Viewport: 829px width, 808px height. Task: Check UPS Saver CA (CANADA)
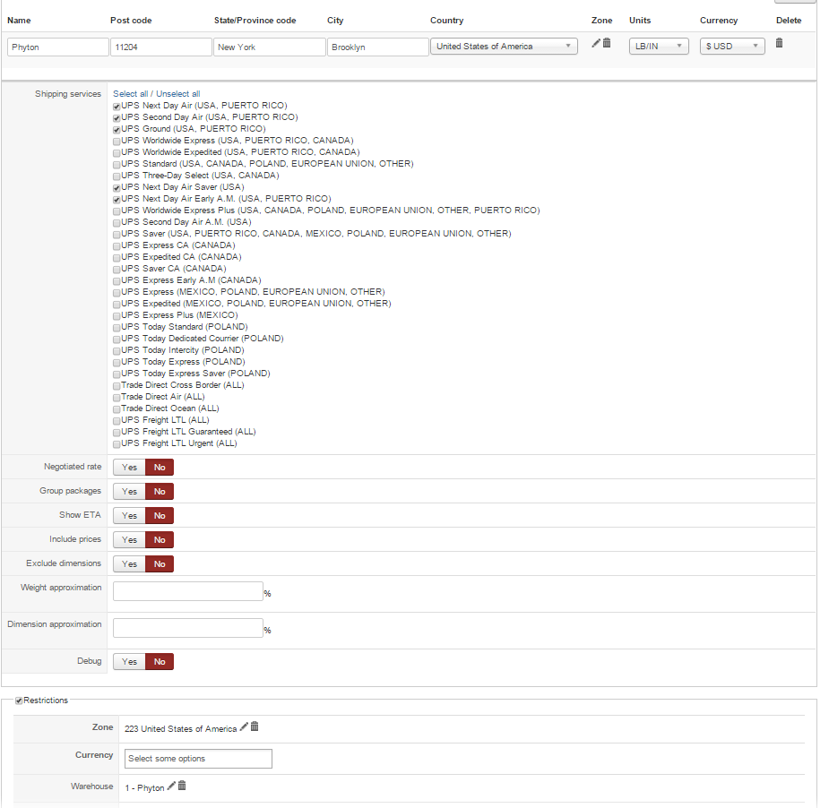click(117, 270)
